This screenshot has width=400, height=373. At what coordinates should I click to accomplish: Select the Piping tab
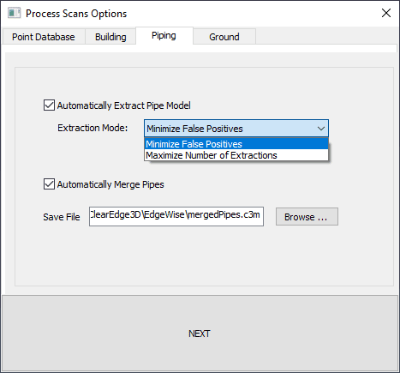164,36
